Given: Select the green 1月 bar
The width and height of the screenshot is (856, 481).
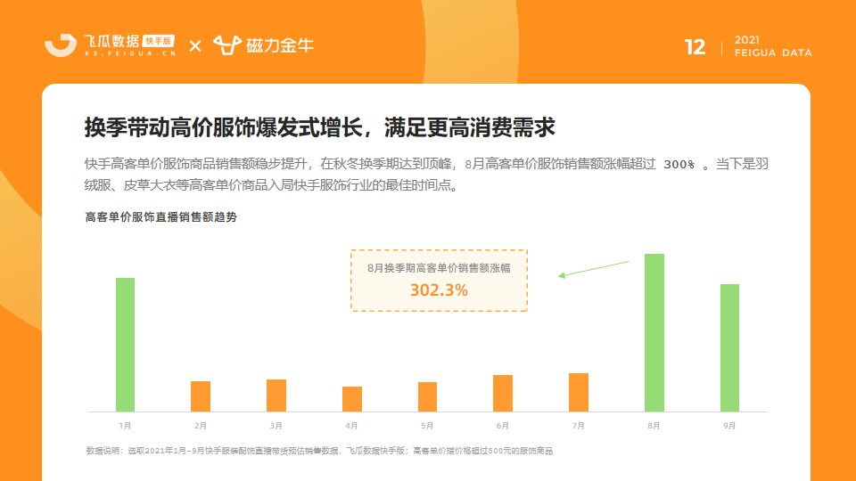Looking at the screenshot, I should (x=125, y=345).
